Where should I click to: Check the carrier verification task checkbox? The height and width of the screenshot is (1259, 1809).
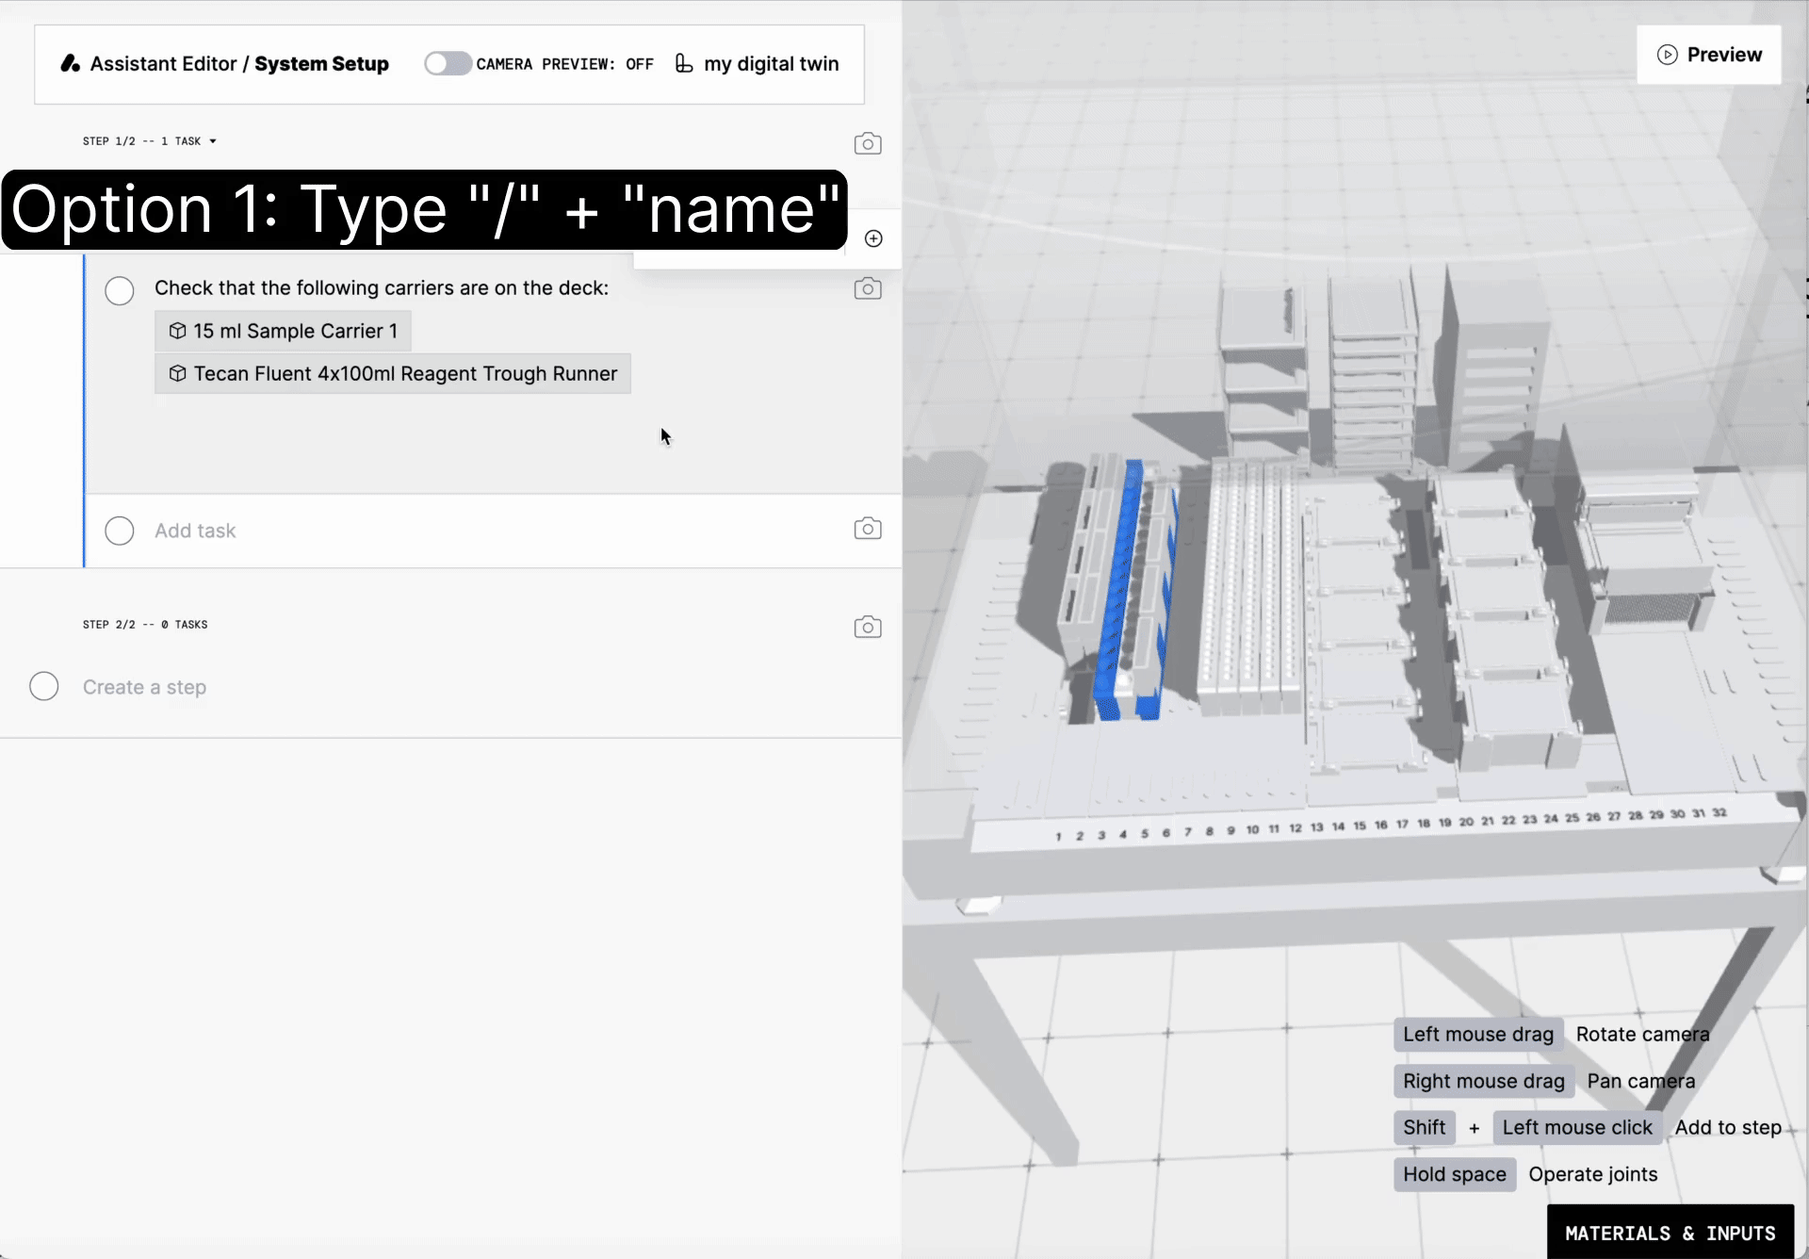[x=120, y=290]
